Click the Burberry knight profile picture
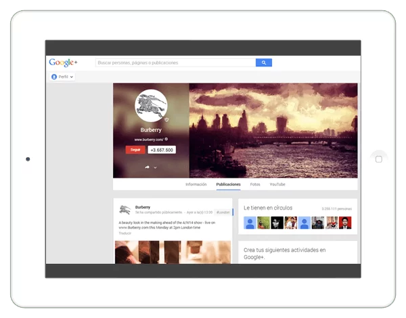The height and width of the screenshot is (318, 406). (151, 106)
